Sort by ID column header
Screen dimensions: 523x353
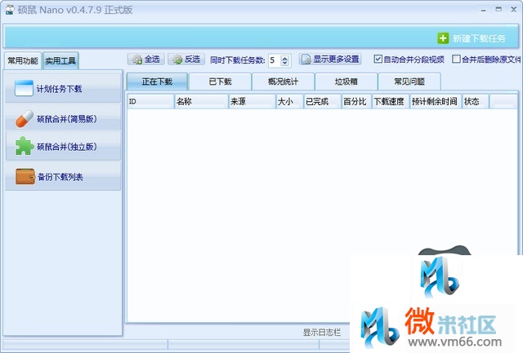click(150, 101)
